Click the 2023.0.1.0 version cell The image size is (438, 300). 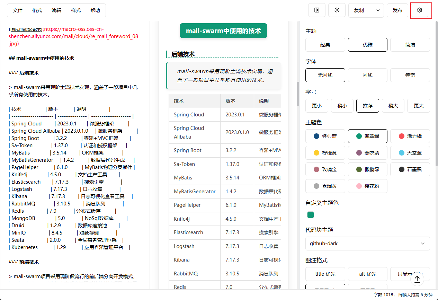point(237,132)
